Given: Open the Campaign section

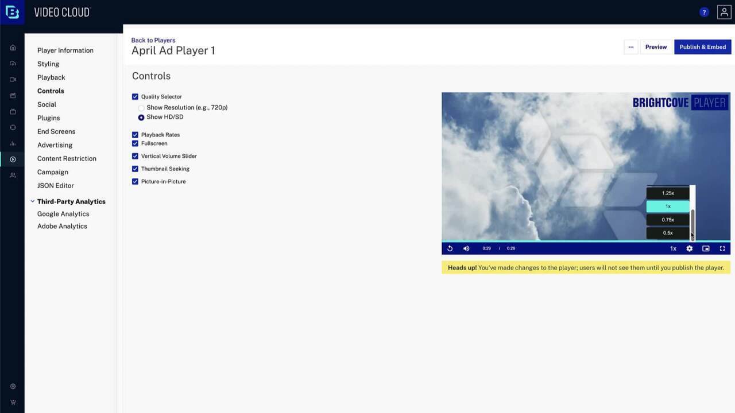Looking at the screenshot, I should [x=53, y=172].
